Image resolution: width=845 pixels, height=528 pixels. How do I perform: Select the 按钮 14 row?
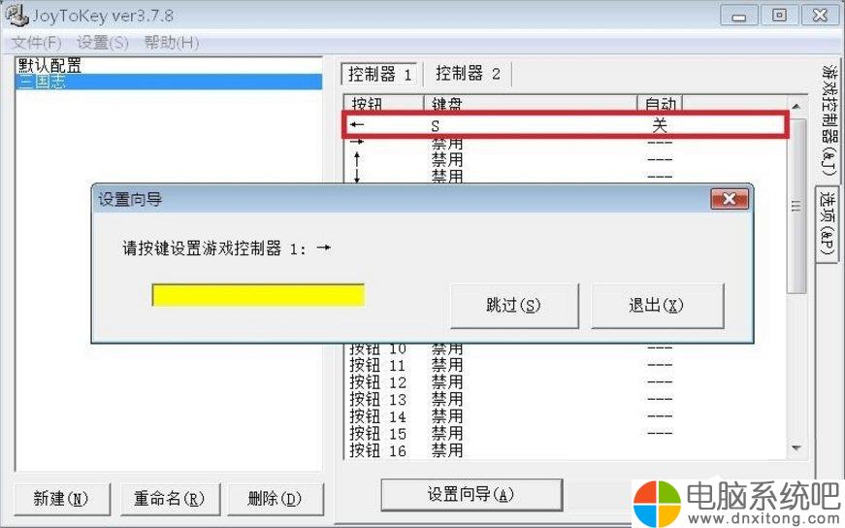566,417
